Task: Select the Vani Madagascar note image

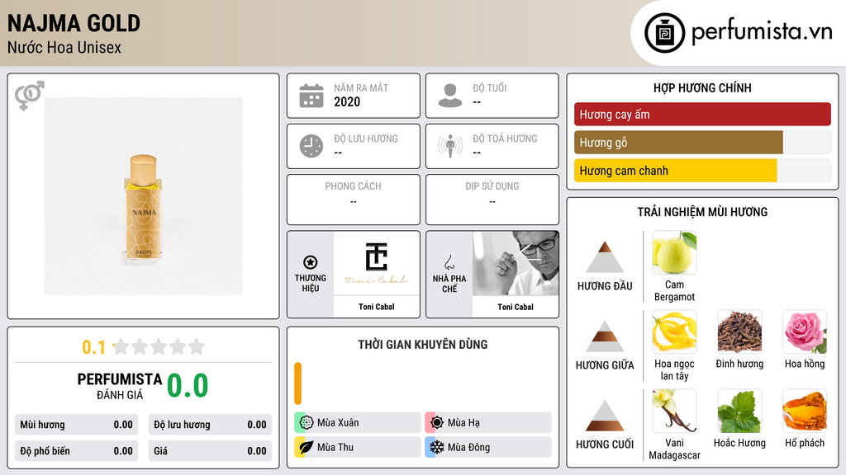Action: click(674, 411)
